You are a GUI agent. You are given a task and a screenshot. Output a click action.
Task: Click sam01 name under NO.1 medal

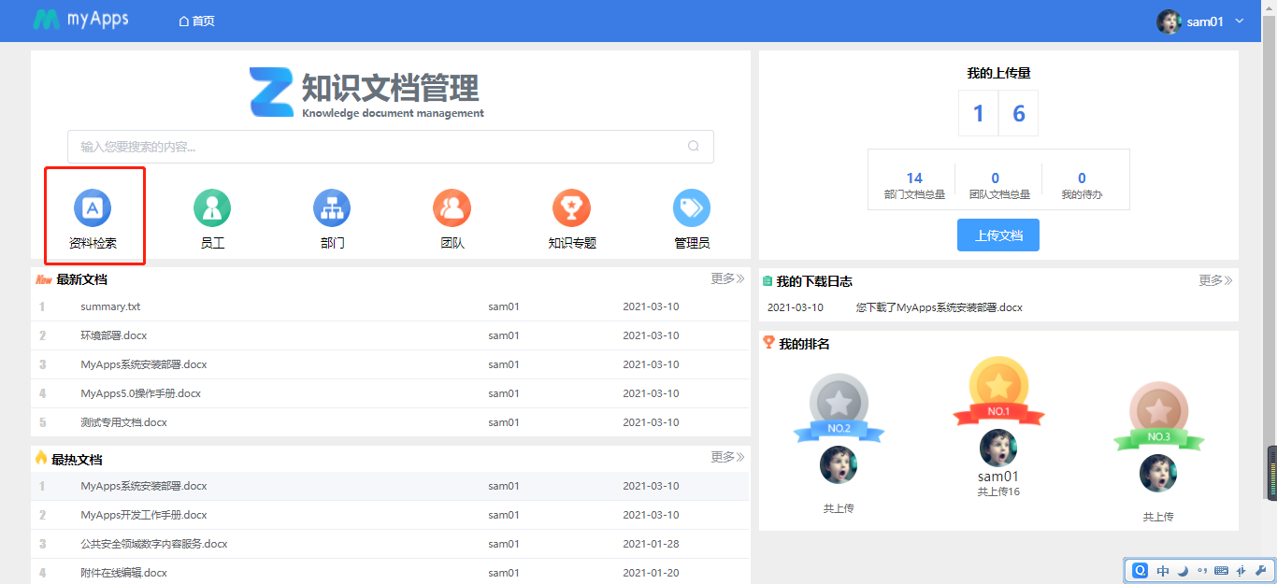click(x=998, y=477)
